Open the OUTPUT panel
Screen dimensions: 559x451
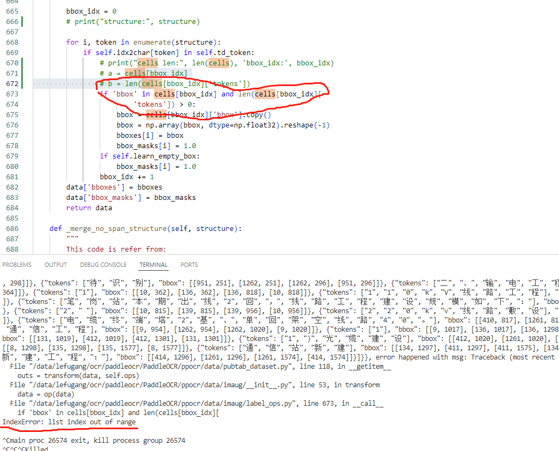pyautogui.click(x=55, y=264)
